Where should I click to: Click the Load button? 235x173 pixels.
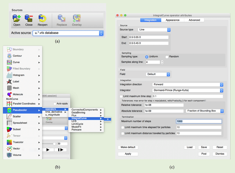pos(190,147)
